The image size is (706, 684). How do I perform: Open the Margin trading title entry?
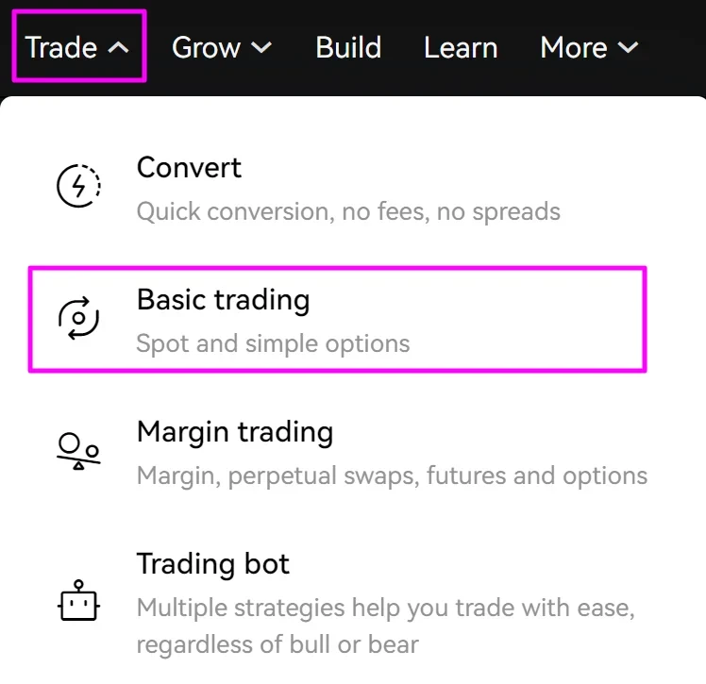click(235, 432)
